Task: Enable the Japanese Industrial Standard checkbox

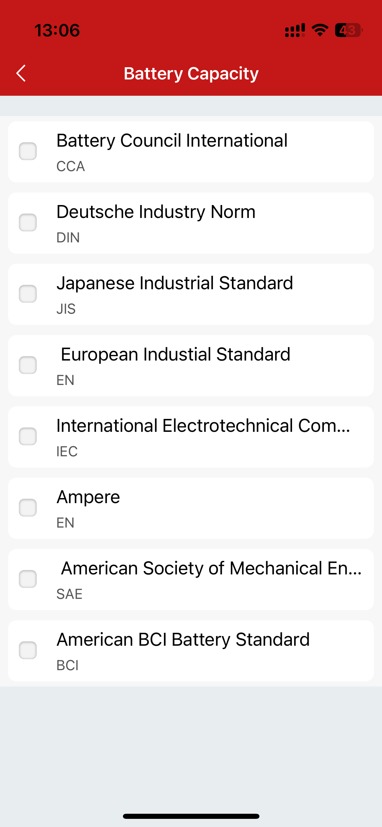Action: click(x=28, y=294)
